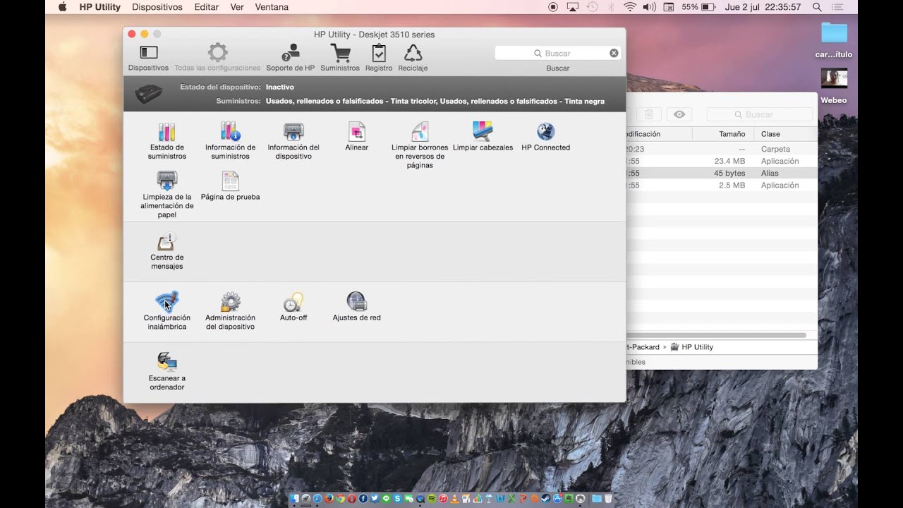The image size is (903, 508).
Task: Open VLC from the Dock
Action: pos(455,499)
